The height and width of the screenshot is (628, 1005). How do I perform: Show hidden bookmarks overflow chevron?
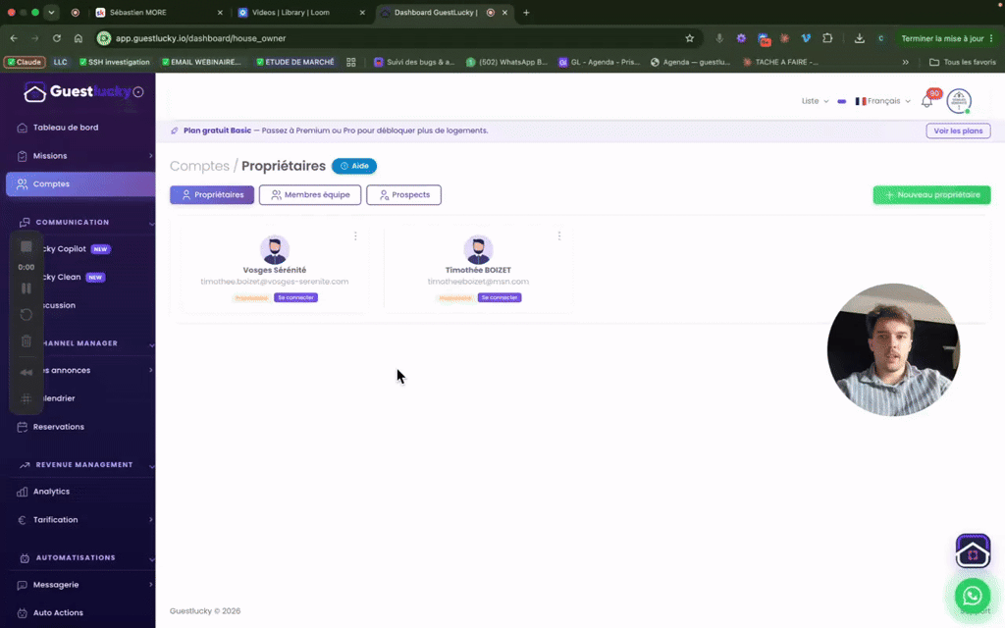[x=905, y=62]
